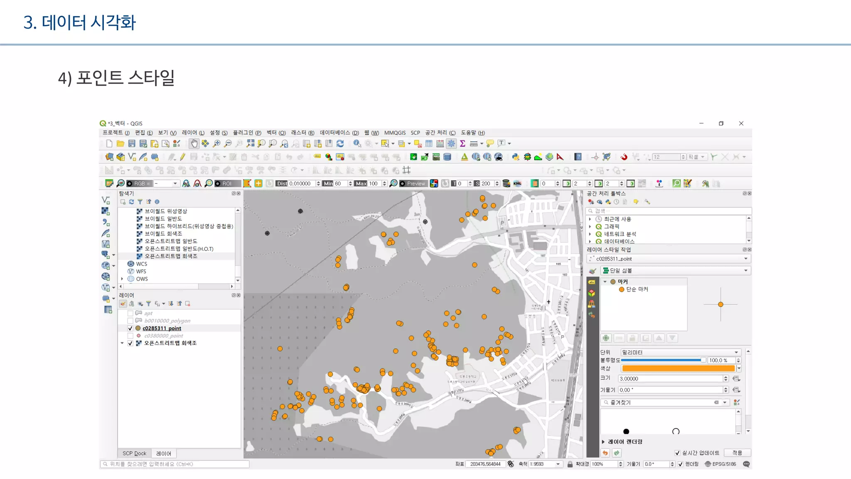Image resolution: width=851 pixels, height=479 pixels.
Task: Enable the c0380000_point layer checkbox
Action: coord(130,336)
